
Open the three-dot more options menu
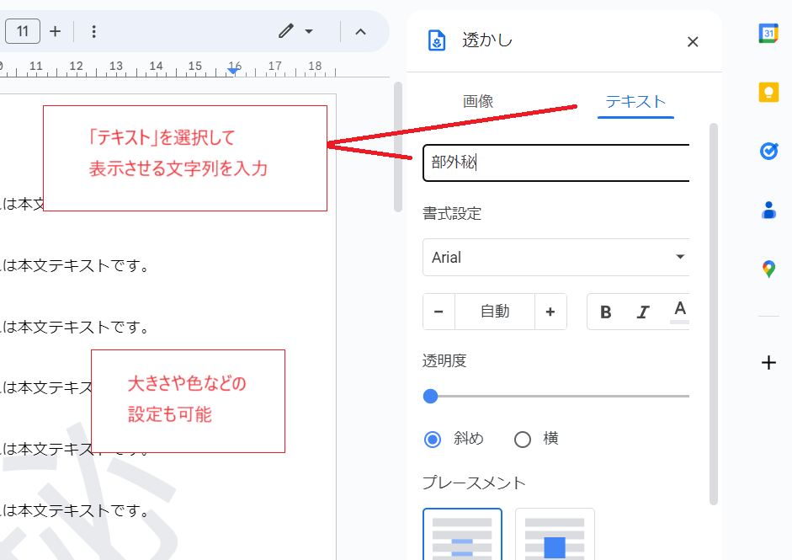click(x=93, y=31)
